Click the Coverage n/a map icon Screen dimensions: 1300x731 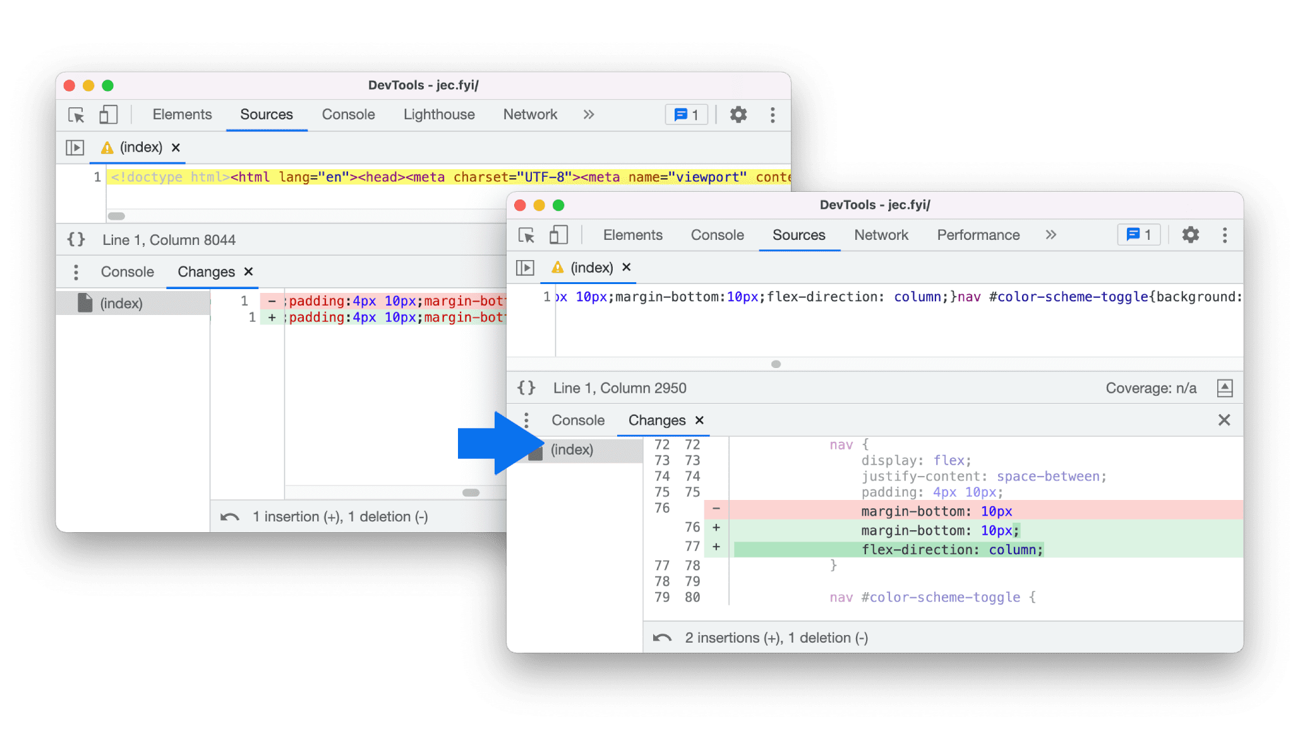pos(1229,388)
